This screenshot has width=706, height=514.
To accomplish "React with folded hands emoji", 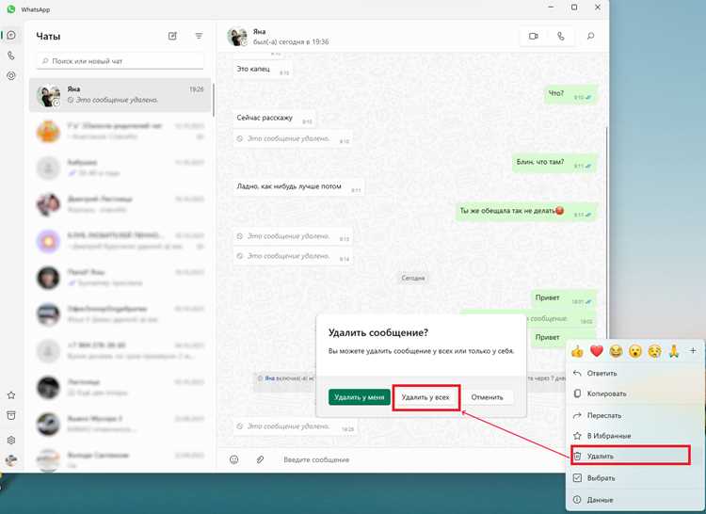I will 674,351.
